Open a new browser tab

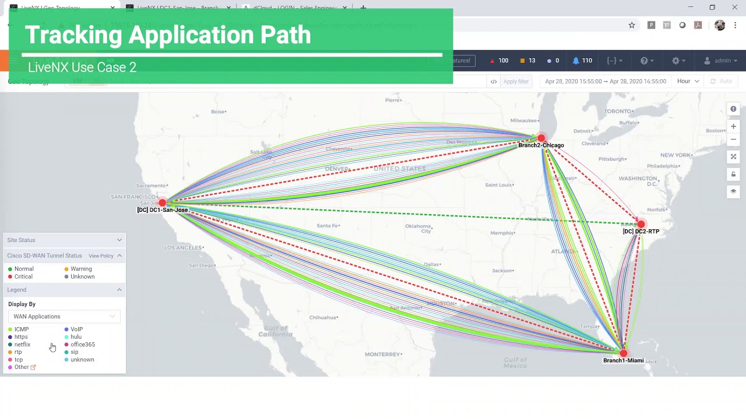pos(363,8)
